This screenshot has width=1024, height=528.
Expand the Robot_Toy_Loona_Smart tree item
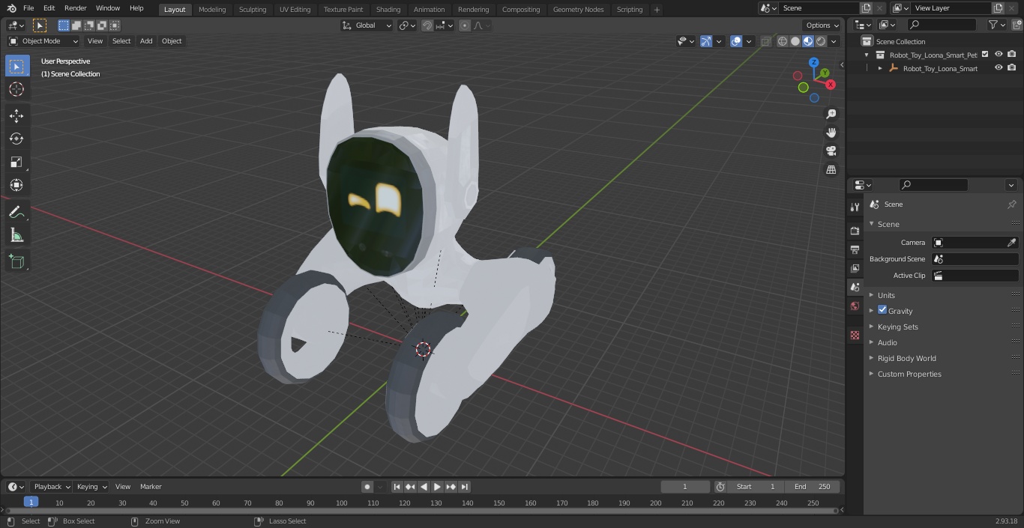[880, 68]
